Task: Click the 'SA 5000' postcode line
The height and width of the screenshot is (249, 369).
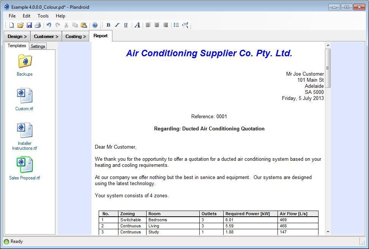Action: tap(314, 92)
